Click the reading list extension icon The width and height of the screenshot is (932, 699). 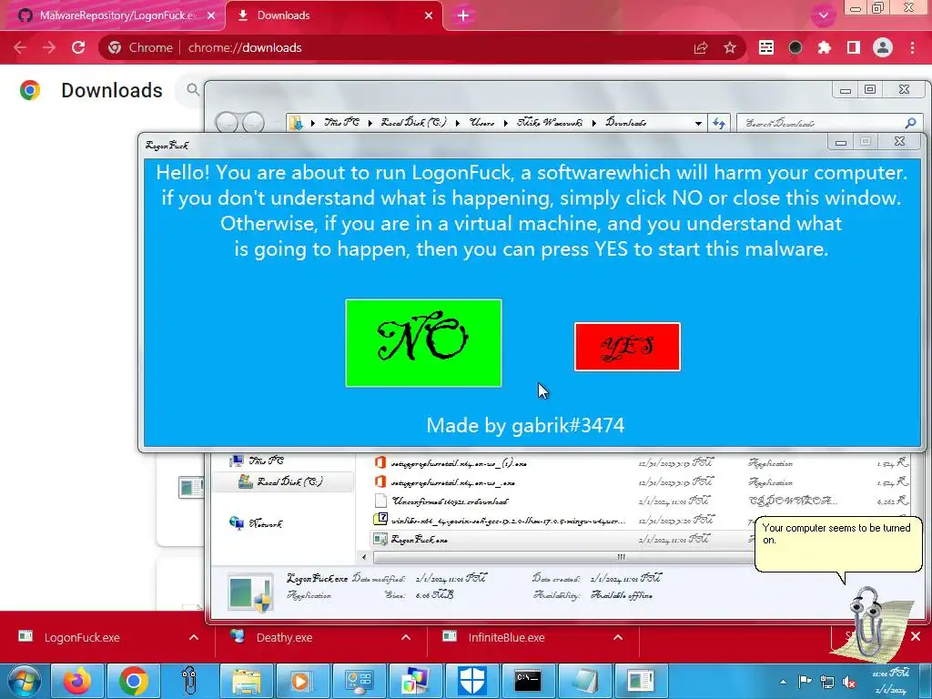click(766, 47)
